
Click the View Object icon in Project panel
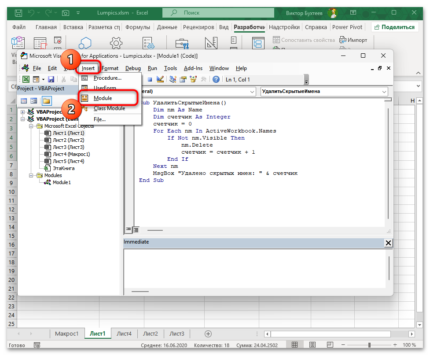tap(34, 101)
